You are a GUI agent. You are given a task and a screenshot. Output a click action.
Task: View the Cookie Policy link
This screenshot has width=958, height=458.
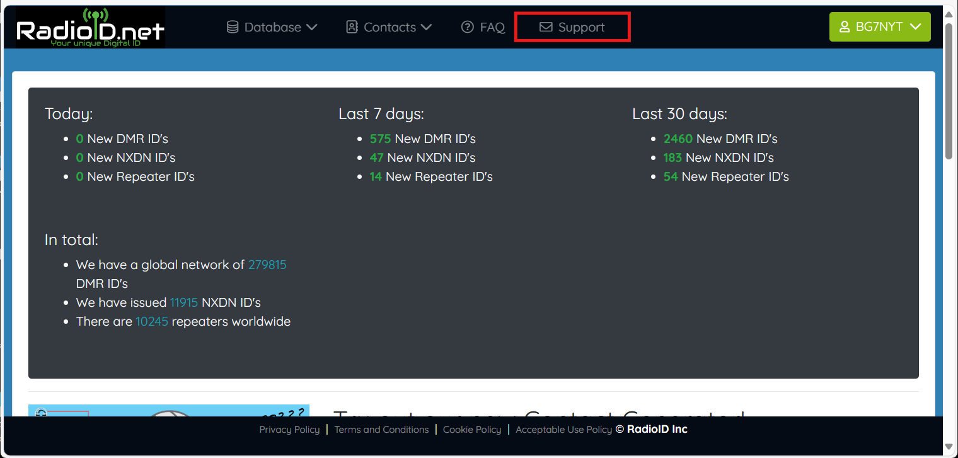pyautogui.click(x=472, y=430)
